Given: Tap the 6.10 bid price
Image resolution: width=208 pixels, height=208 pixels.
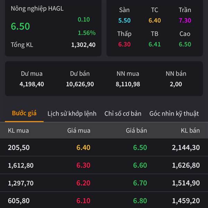Looking at the screenshot, I should (83, 201).
